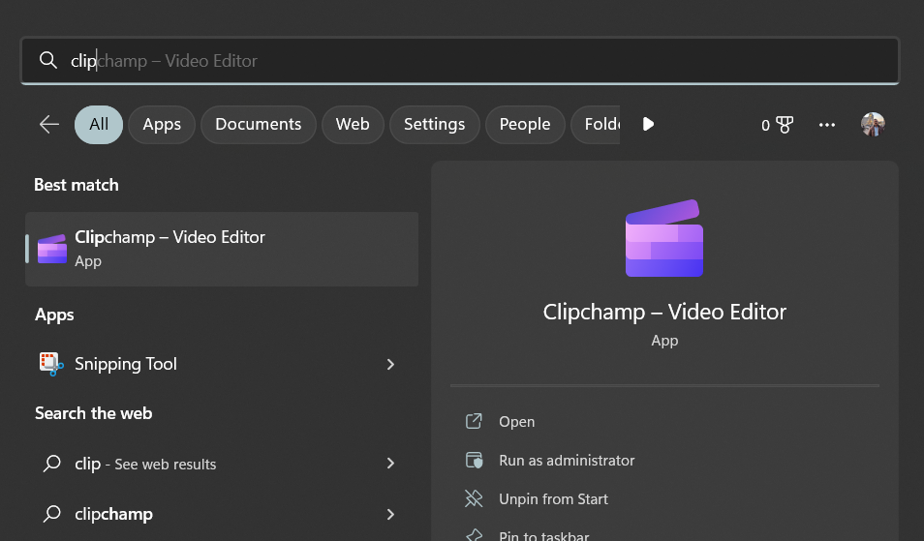The height and width of the screenshot is (541, 924).
Task: Go back using the left arrow
Action: 48,124
